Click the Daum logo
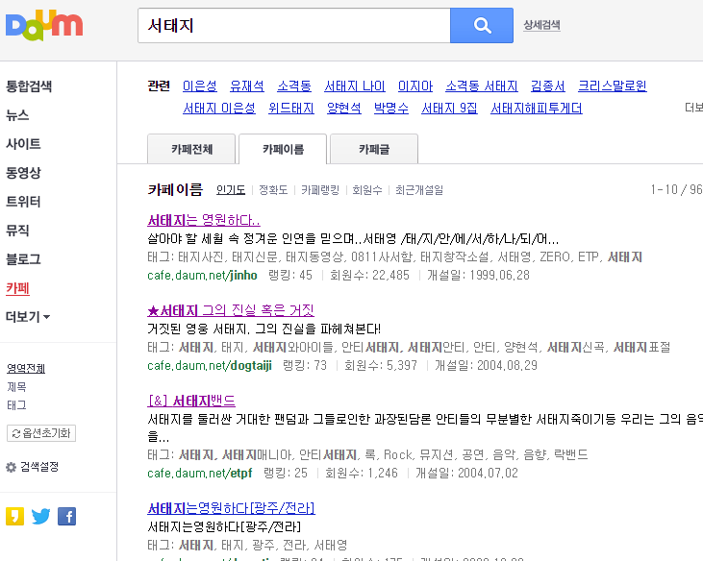 tap(44, 25)
